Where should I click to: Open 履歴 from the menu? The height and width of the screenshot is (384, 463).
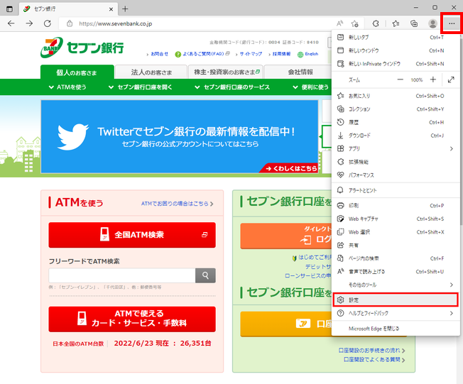[396, 122]
